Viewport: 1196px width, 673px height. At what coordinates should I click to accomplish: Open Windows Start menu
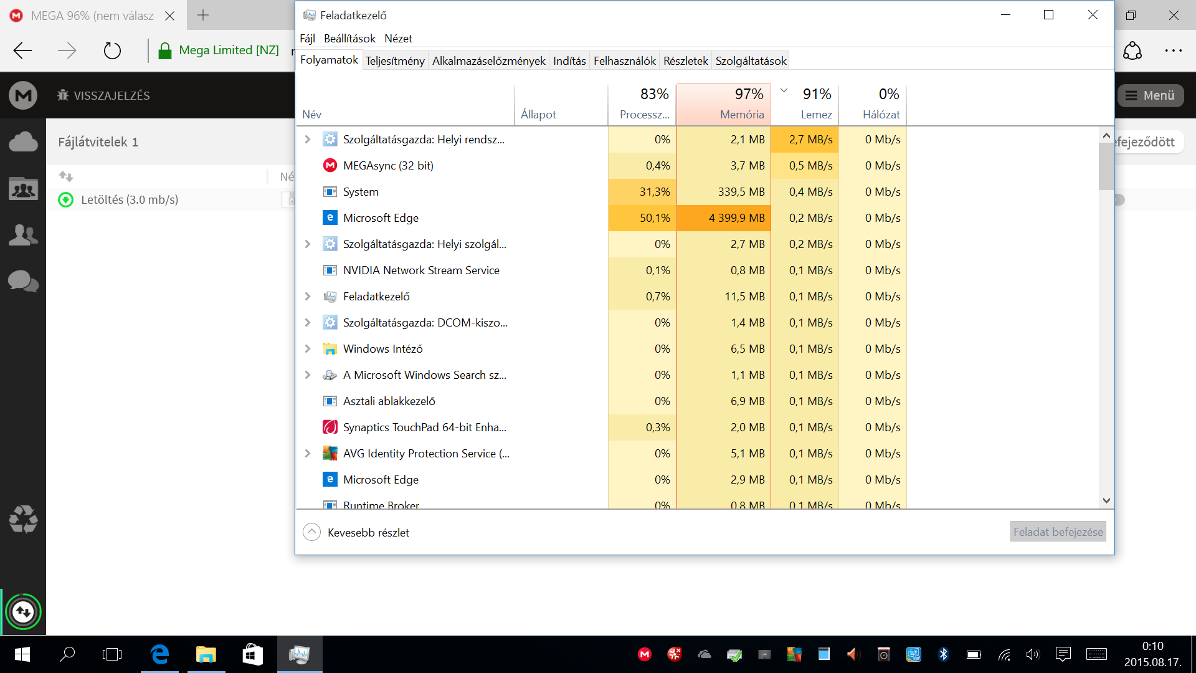coord(22,654)
